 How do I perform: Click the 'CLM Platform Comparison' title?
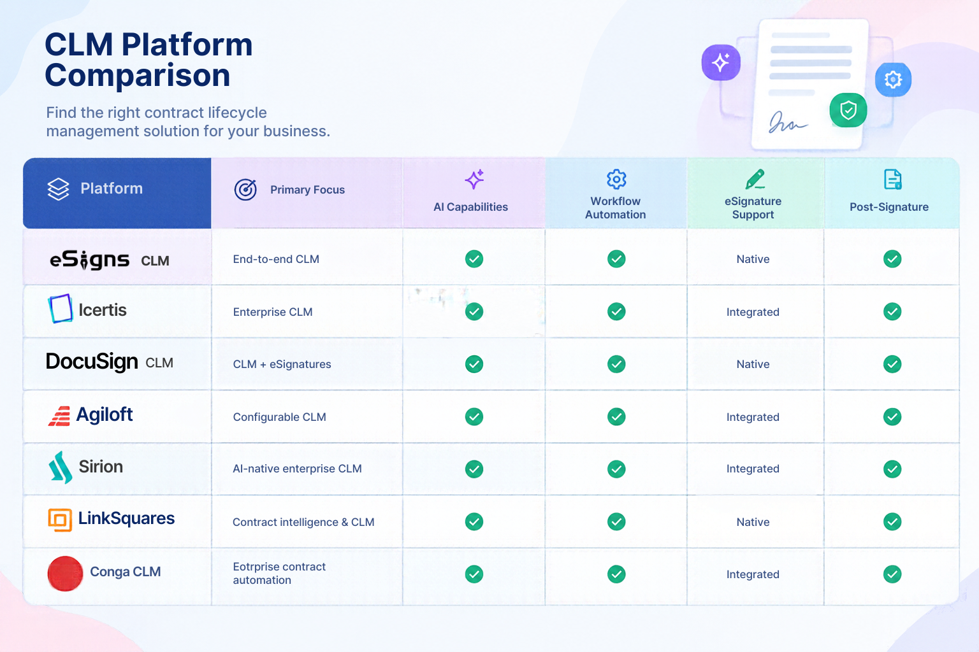click(149, 60)
